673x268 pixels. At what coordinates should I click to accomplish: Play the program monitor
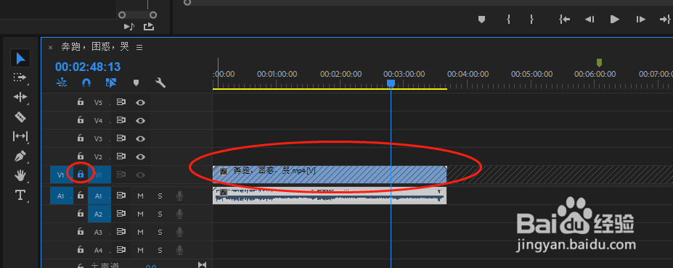point(615,20)
